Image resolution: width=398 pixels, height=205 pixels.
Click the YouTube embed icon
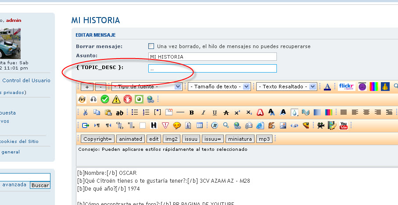pos(344,125)
